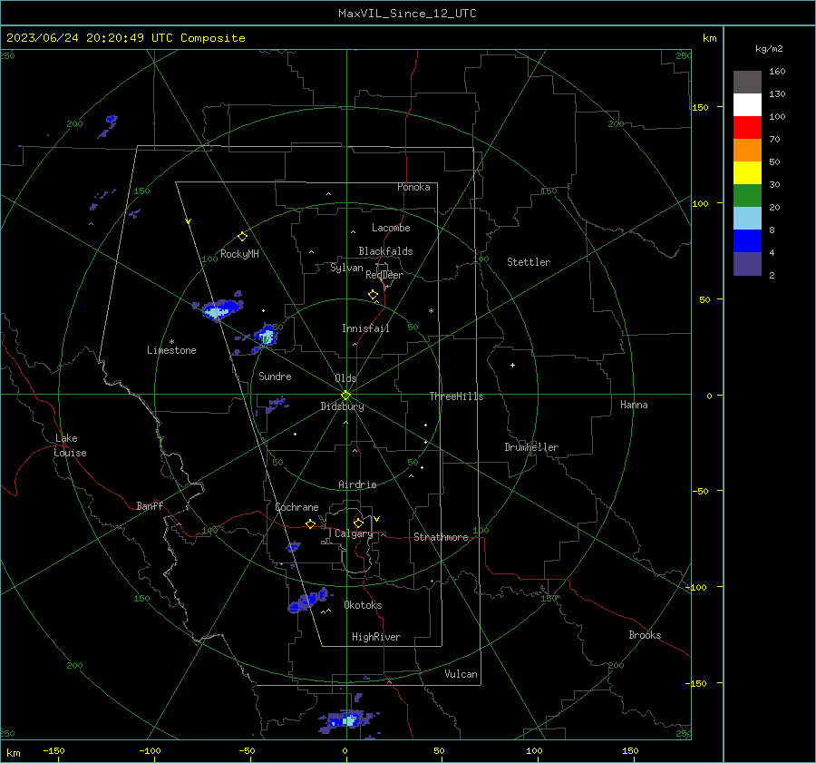Click the small storm cell south of Cochrane
The image size is (816, 763).
[x=294, y=546]
